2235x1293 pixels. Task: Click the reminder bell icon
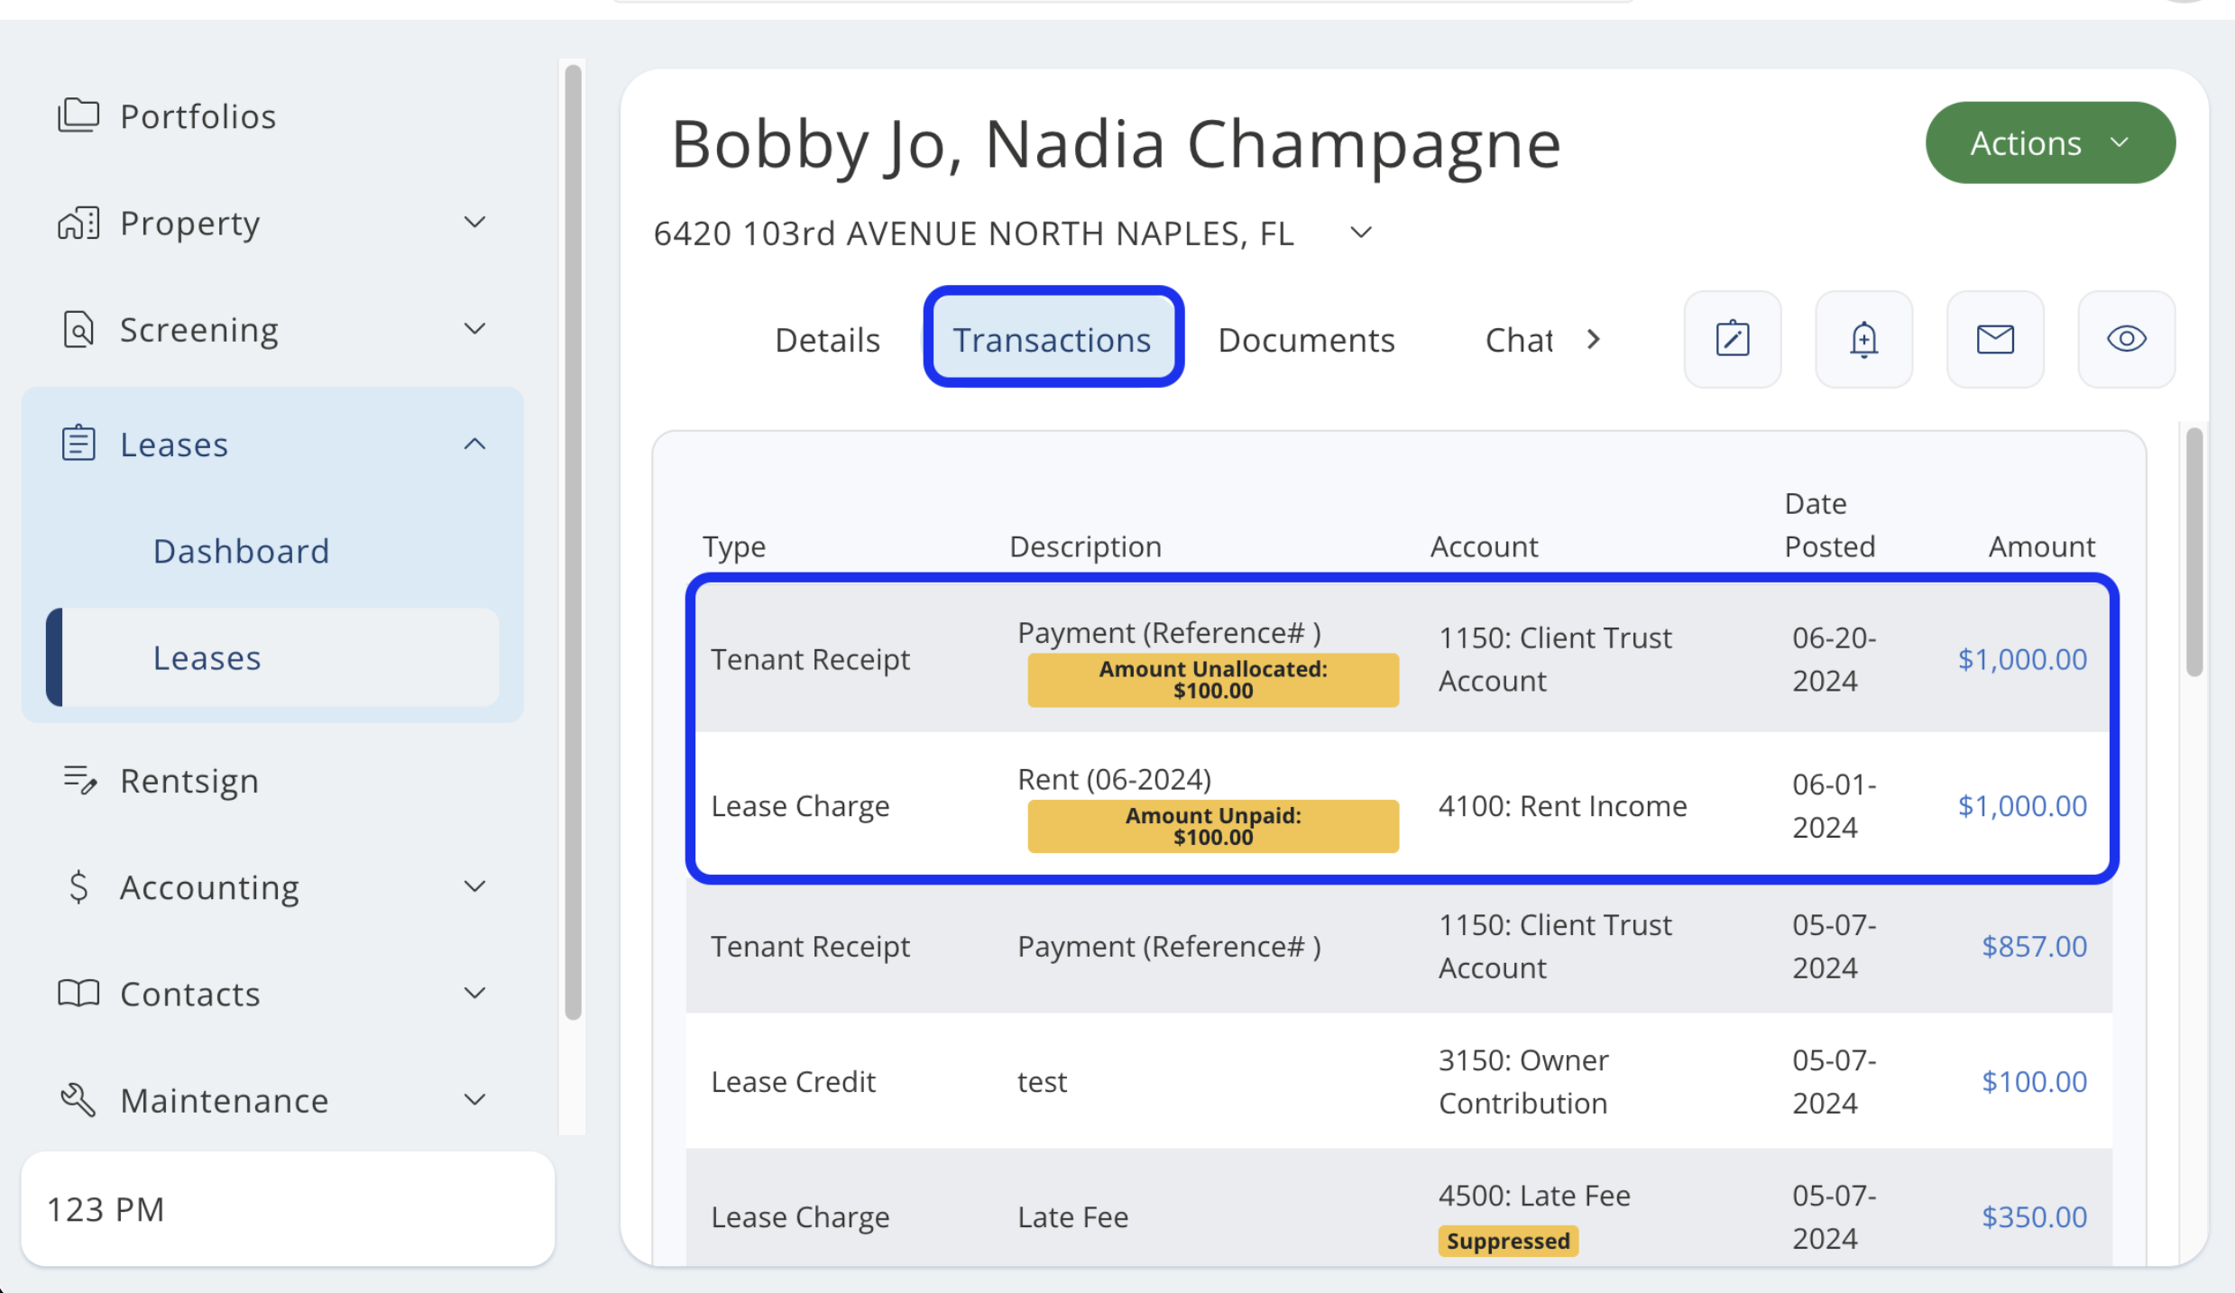[1863, 339]
